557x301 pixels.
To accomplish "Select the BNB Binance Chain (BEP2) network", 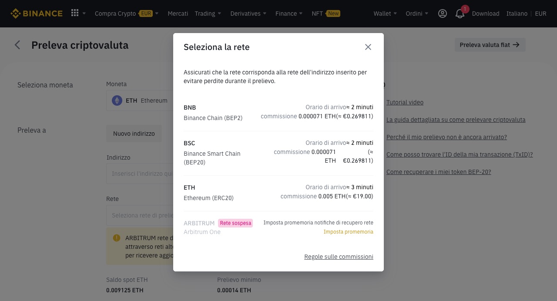I will click(x=278, y=112).
